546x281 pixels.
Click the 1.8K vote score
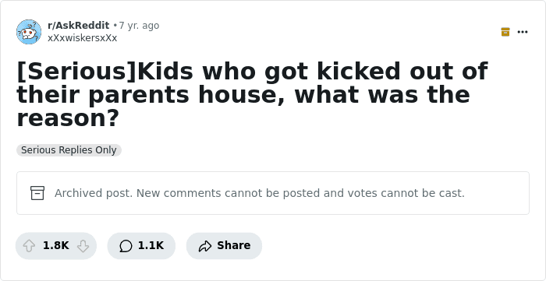tap(55, 245)
